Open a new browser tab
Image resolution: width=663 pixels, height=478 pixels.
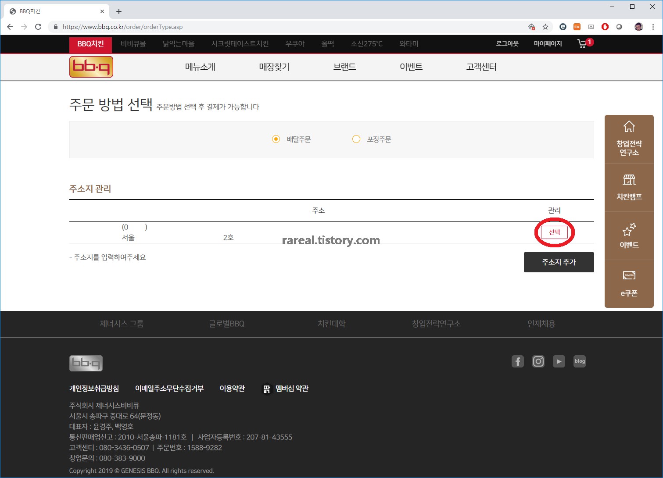coord(119,11)
